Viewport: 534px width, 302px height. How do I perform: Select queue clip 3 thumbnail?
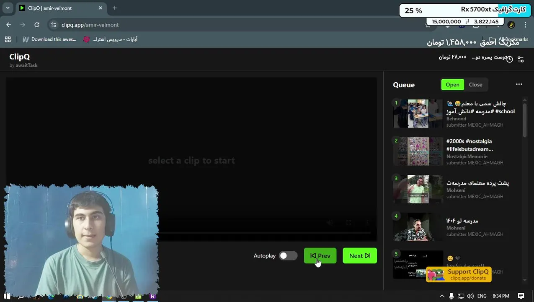tap(418, 189)
